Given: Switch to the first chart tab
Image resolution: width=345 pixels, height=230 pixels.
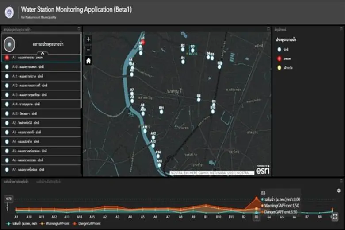Looking at the screenshot, I should point(16,182).
